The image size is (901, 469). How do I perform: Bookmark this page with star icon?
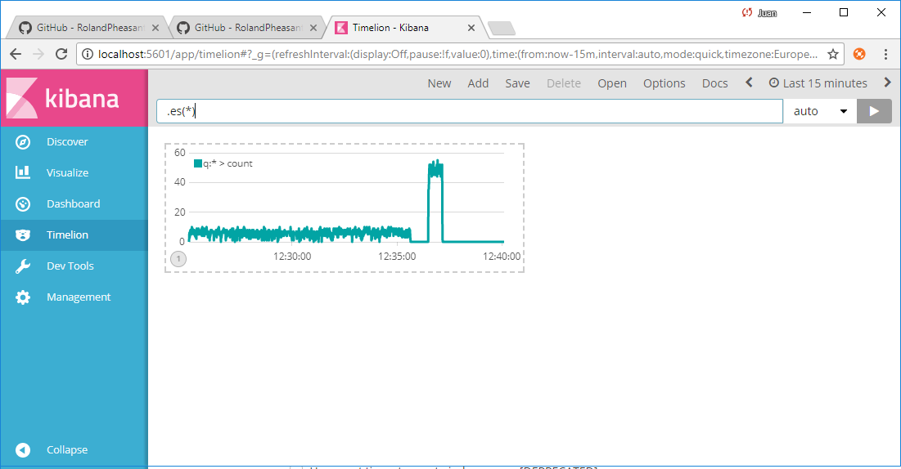coord(832,54)
